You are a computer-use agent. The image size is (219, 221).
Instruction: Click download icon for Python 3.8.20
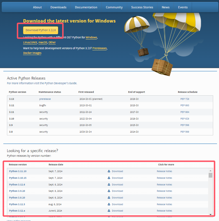(x=109, y=197)
